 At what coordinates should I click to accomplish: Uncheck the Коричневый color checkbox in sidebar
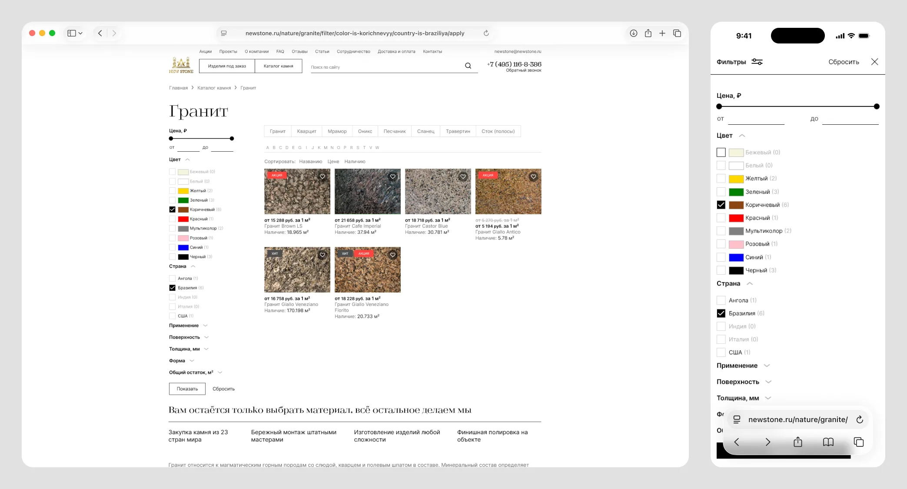(173, 210)
